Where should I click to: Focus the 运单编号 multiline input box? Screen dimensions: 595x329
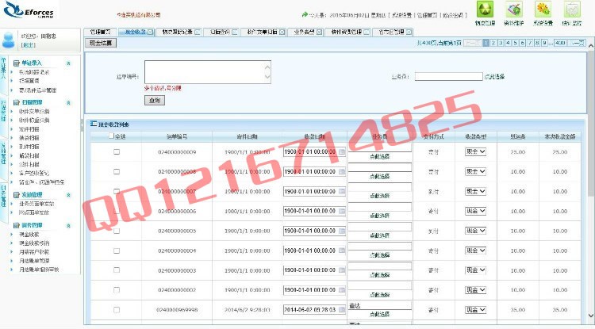click(x=208, y=72)
